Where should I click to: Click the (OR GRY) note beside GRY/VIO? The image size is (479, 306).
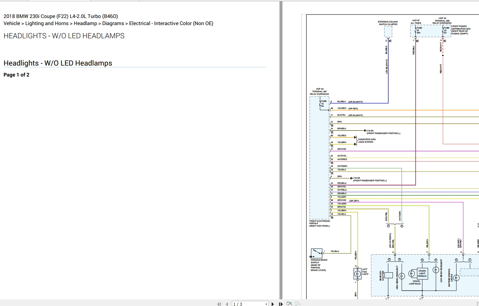[x=354, y=201]
